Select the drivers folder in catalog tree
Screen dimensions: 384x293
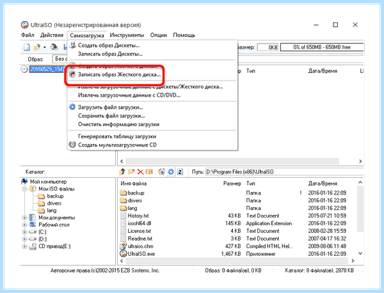click(54, 203)
